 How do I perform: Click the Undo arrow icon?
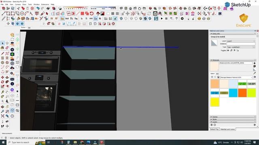38,8
